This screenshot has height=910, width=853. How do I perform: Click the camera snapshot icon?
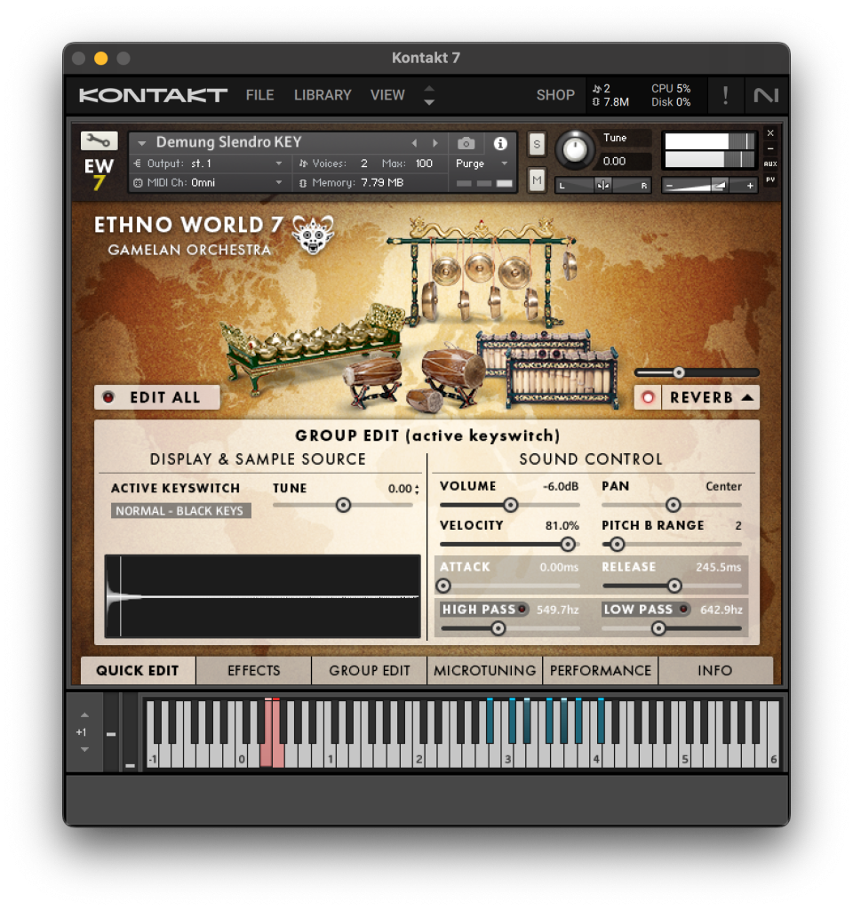coord(466,143)
